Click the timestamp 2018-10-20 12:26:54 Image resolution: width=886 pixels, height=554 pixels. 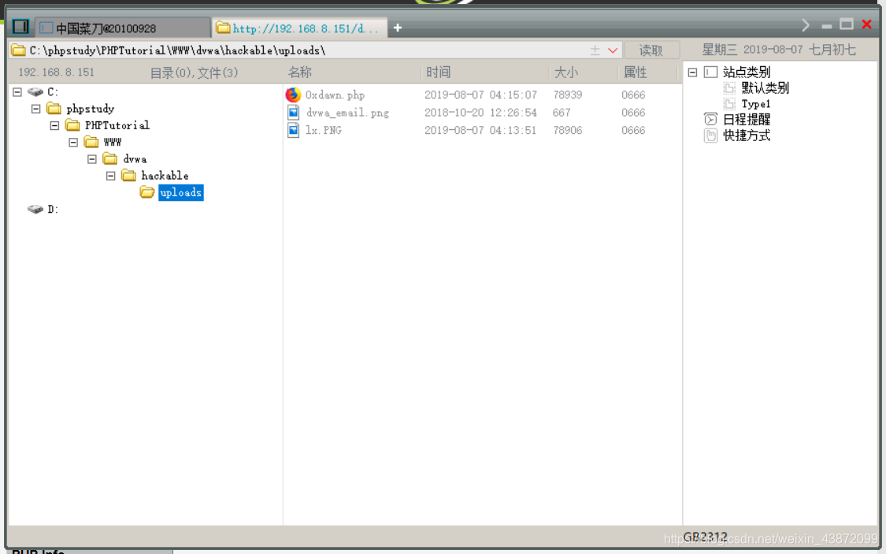pos(481,113)
